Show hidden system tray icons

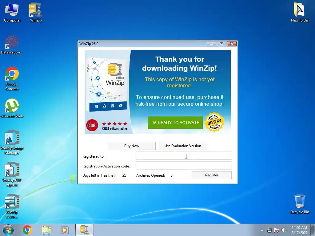pos(261,230)
